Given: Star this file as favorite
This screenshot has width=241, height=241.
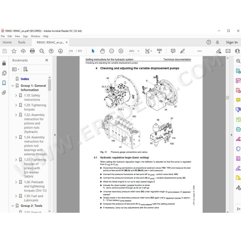Looking at the screenshot, I should point(14,51).
